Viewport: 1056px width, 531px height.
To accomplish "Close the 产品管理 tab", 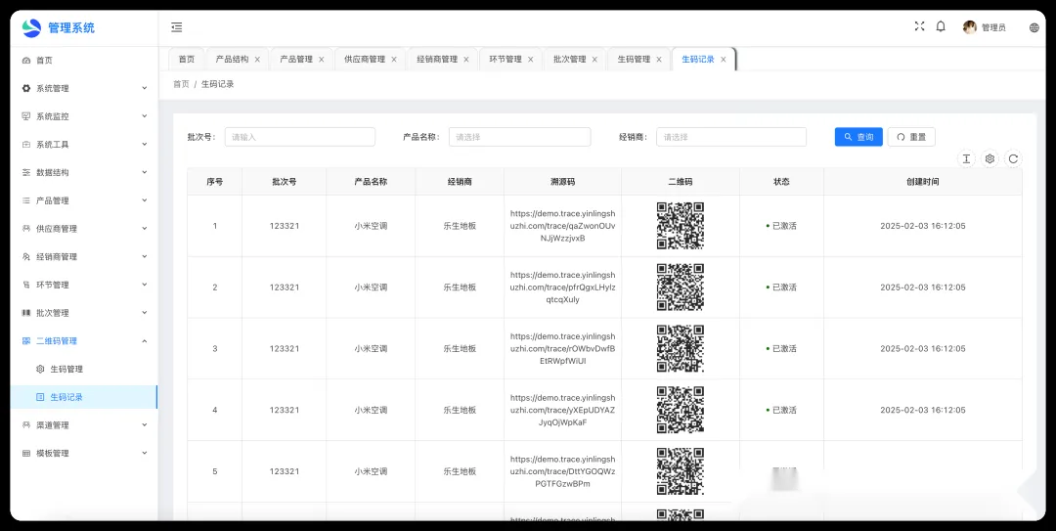I will [x=322, y=60].
